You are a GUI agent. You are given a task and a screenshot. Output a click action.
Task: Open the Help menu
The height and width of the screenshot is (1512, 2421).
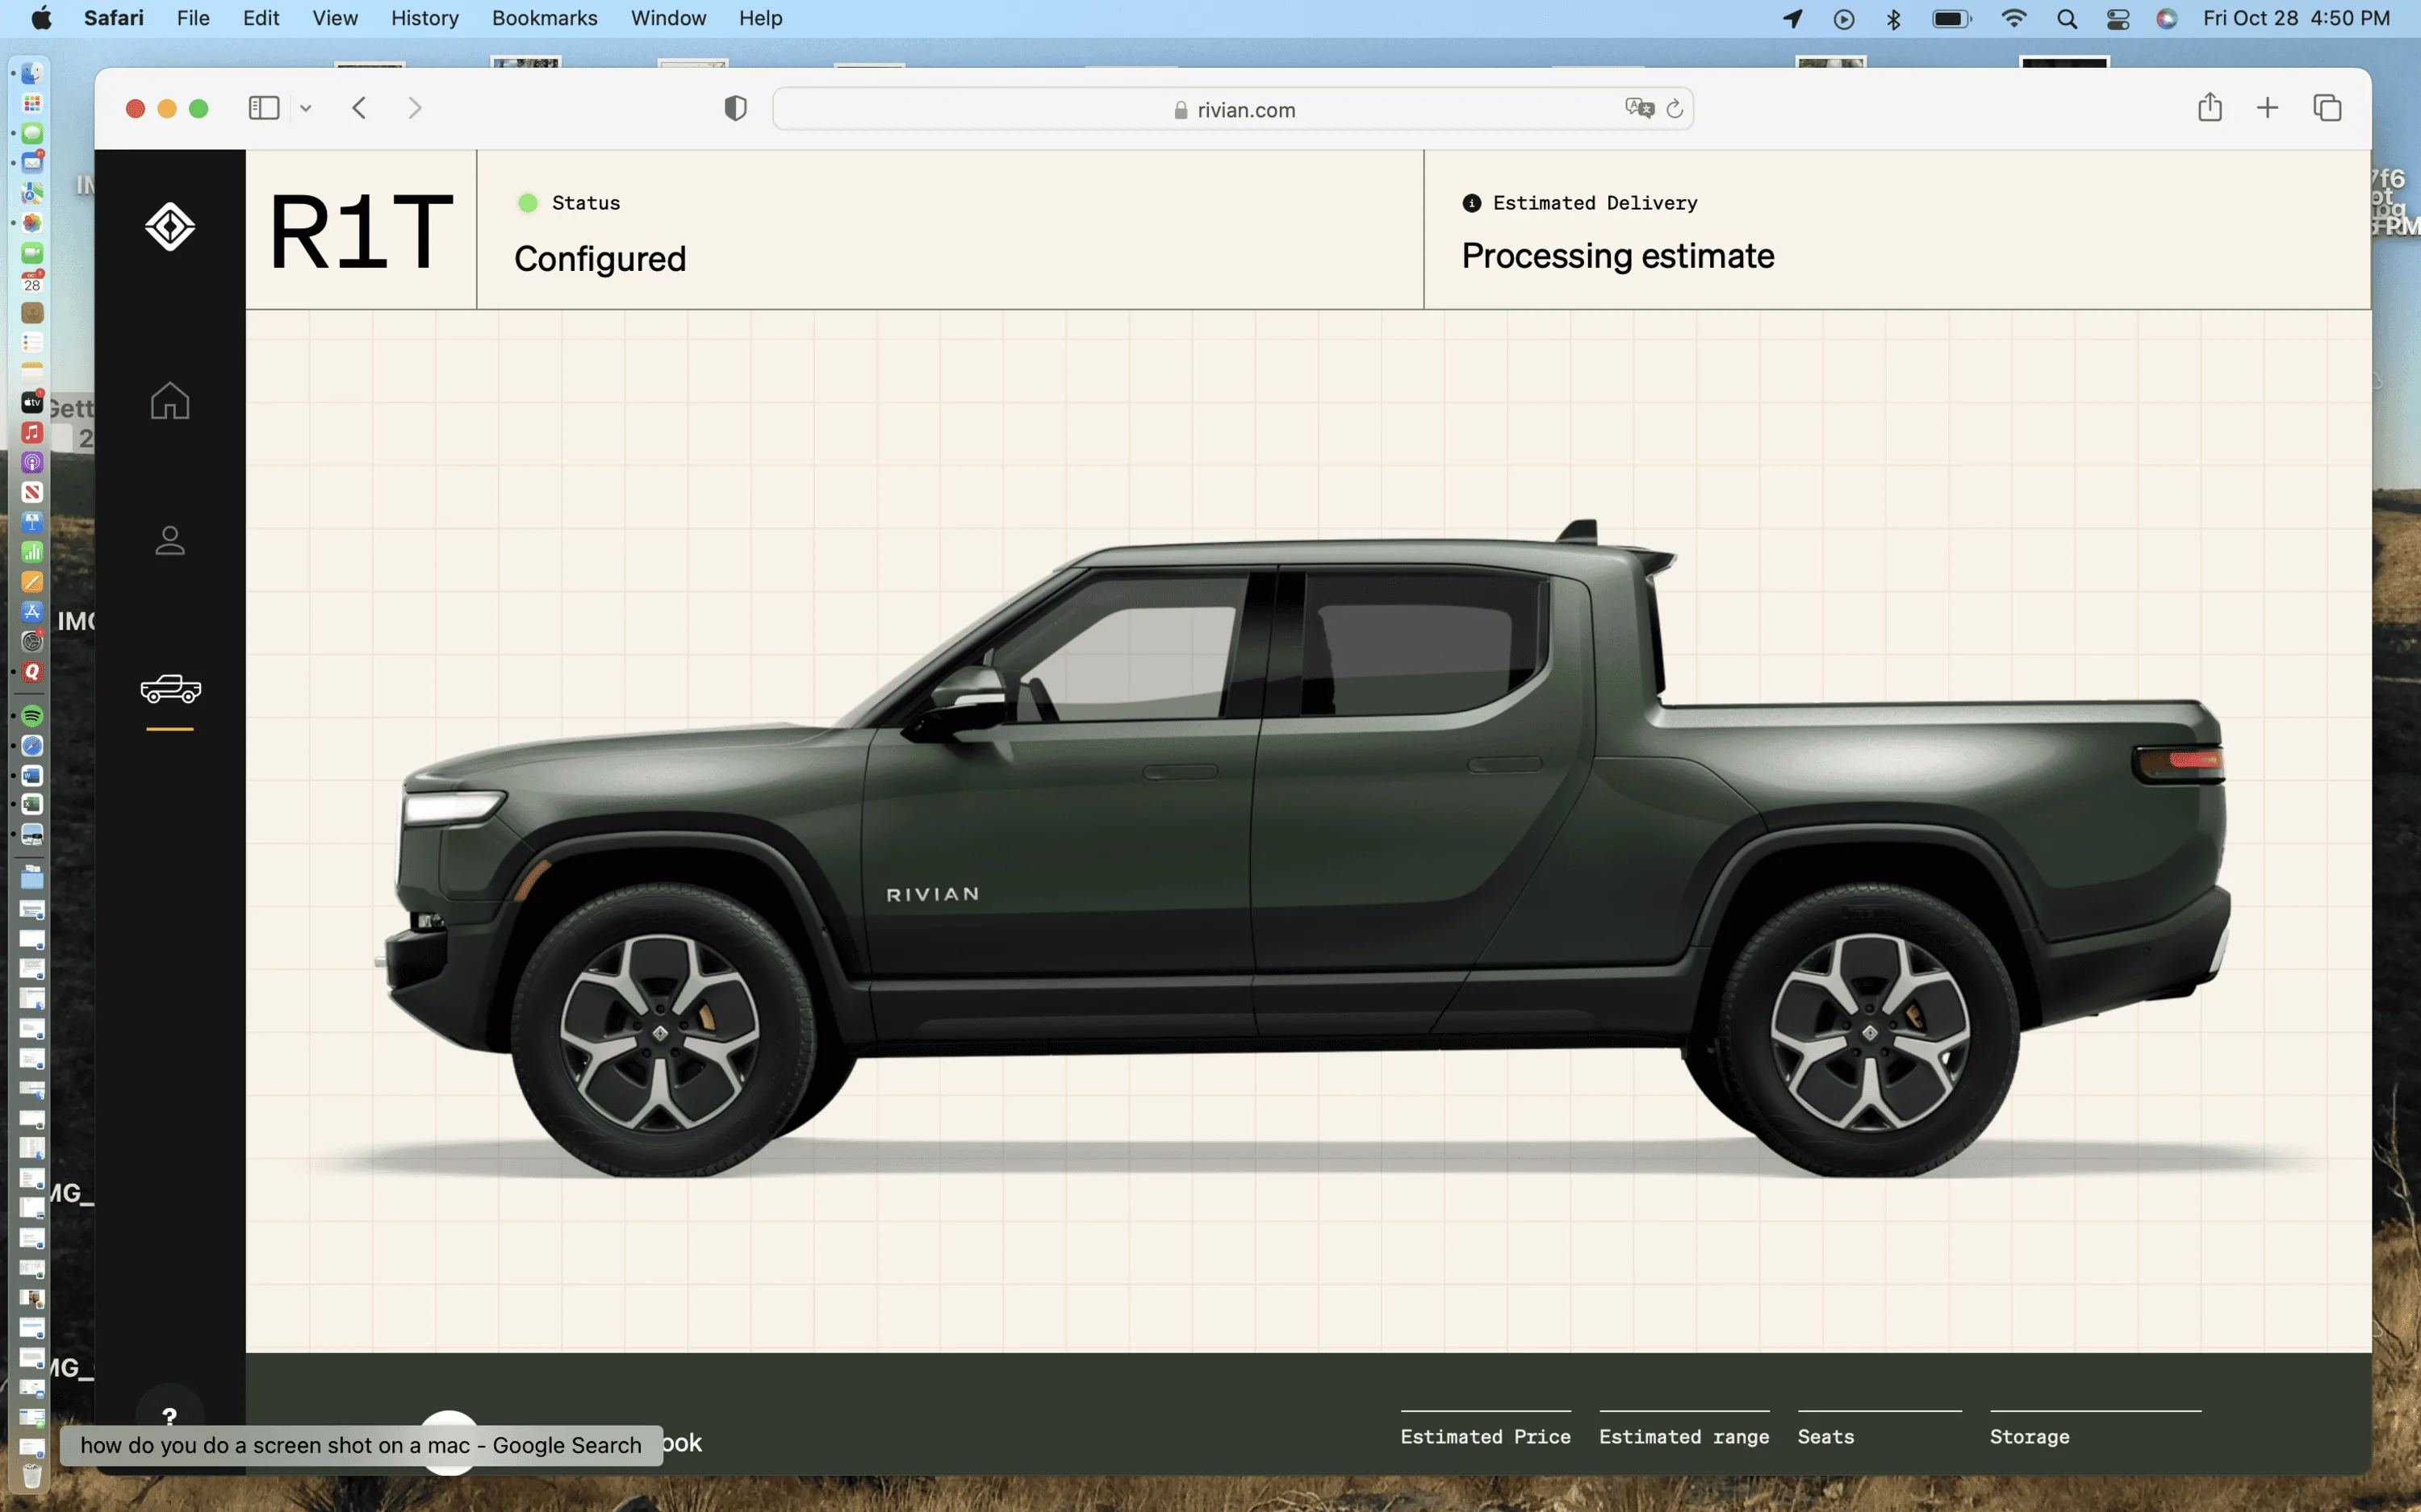pyautogui.click(x=760, y=18)
